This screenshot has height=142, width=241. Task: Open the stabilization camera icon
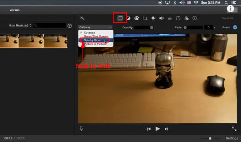pyautogui.click(x=153, y=18)
